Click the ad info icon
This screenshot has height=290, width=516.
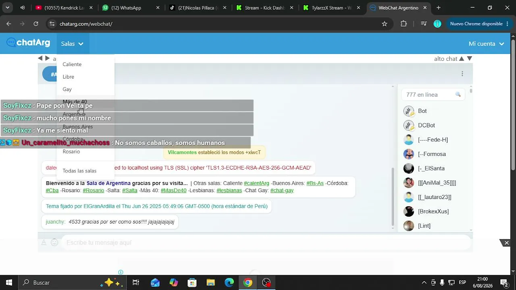tap(121, 272)
